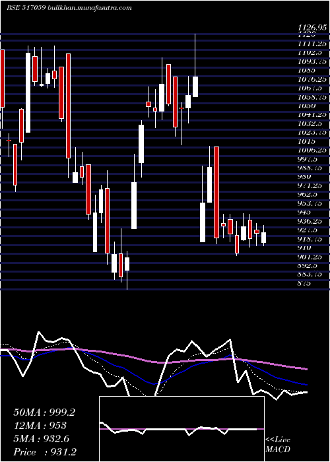Image resolution: width=330 pixels, height=462 pixels.
Task: Click the white candle with wick reaching 1126.95
Action: pos(195,86)
